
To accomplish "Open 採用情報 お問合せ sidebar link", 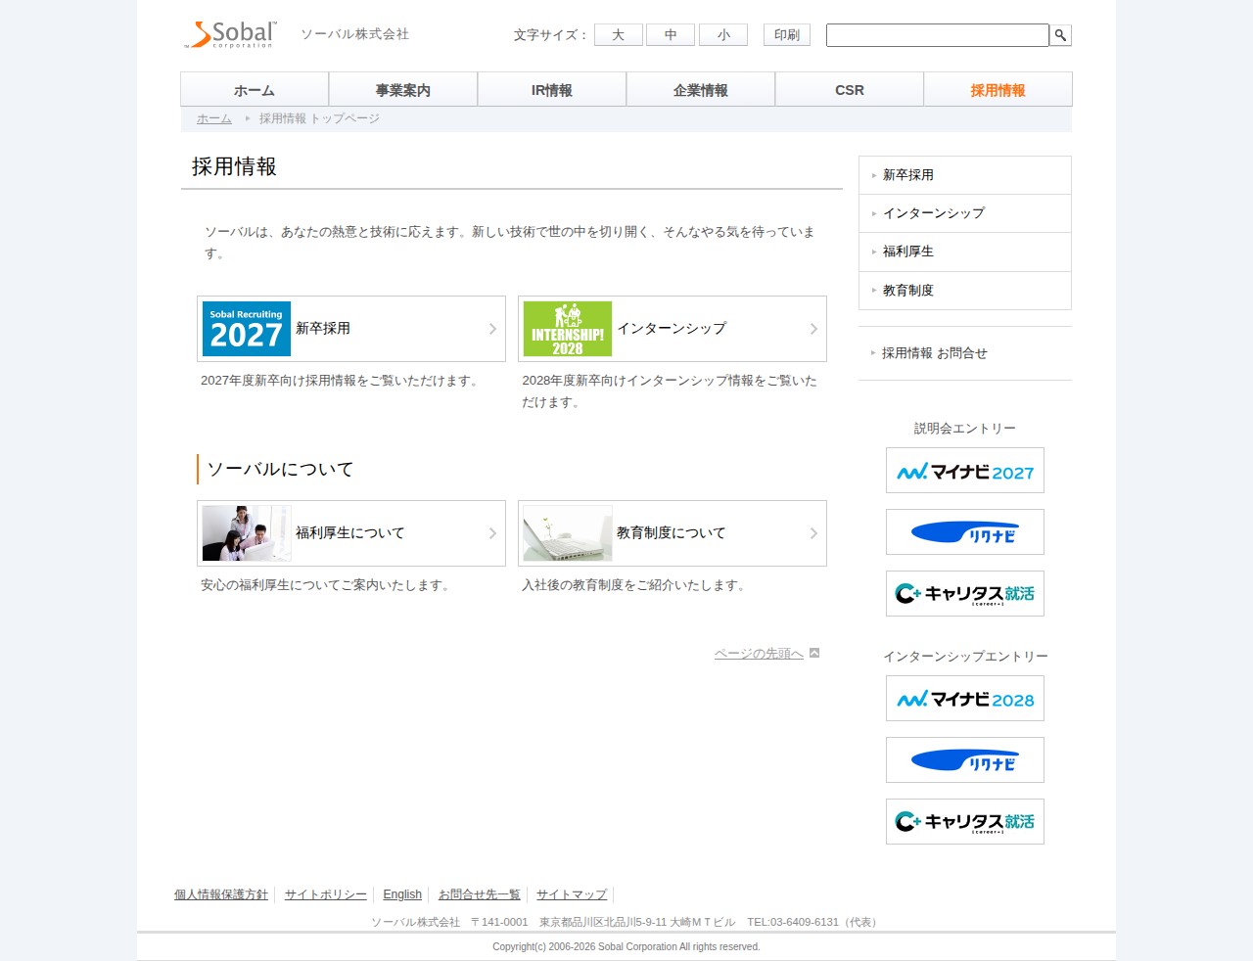I will click(934, 353).
